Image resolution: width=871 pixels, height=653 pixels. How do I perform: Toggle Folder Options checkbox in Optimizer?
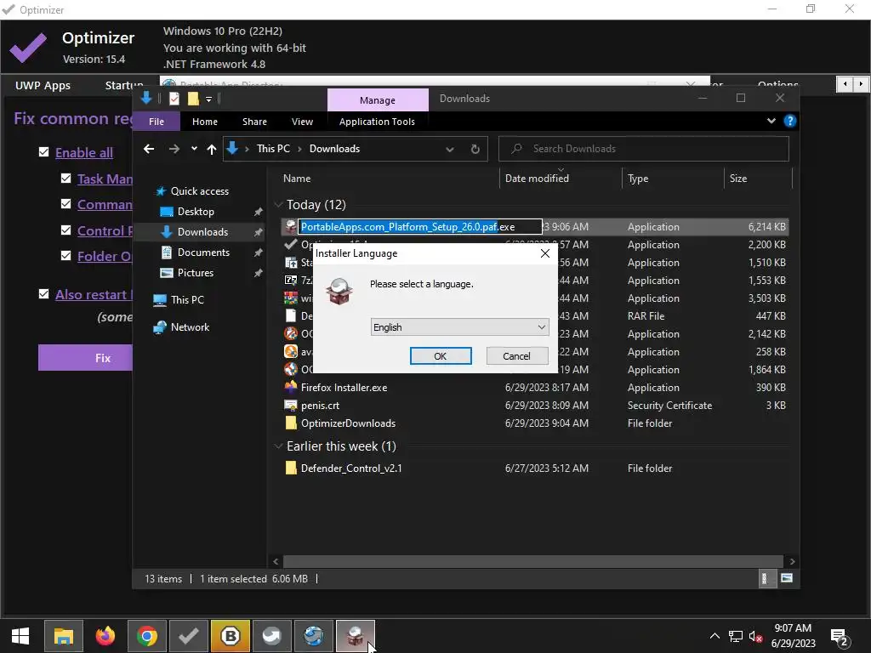pyautogui.click(x=65, y=255)
